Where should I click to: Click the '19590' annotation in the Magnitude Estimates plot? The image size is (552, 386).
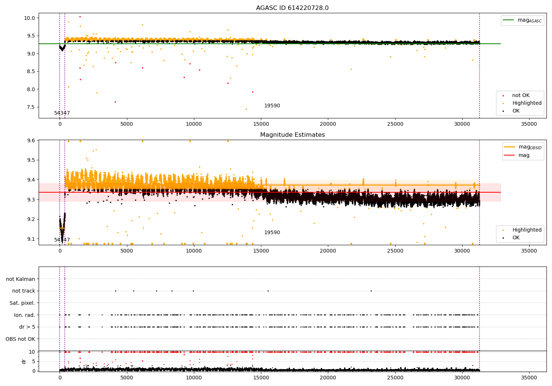click(272, 233)
